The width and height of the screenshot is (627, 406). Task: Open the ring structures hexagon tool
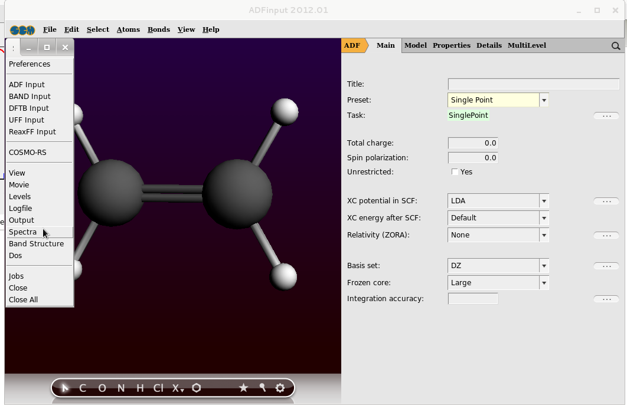(197, 388)
